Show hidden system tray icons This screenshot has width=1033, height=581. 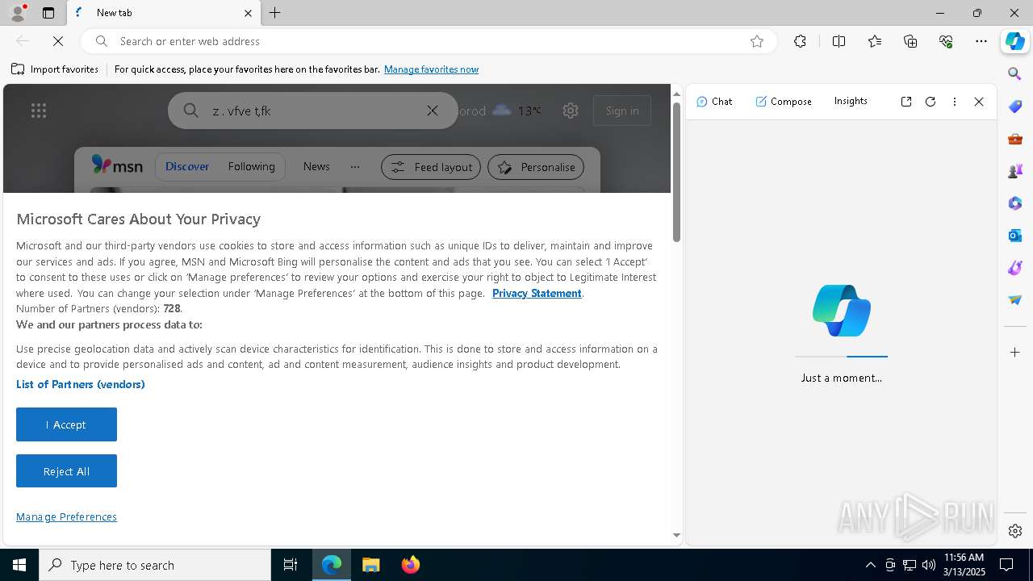870,565
